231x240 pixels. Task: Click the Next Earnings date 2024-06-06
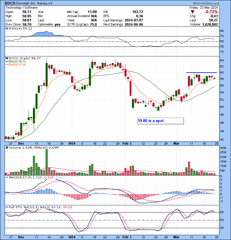pyautogui.click(x=134, y=25)
